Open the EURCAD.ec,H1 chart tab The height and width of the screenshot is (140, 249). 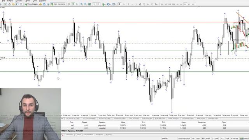(134, 119)
